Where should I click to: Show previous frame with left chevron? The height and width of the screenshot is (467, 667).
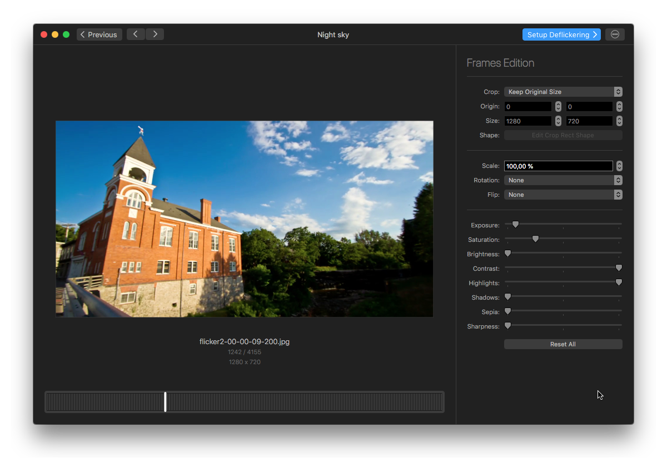pos(136,34)
